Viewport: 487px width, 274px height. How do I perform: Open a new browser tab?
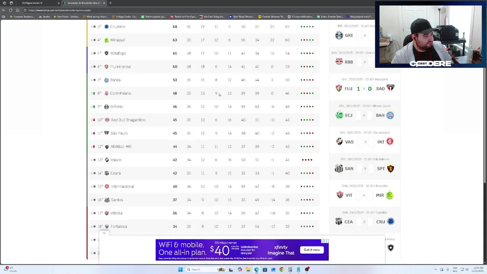tap(110, 3)
